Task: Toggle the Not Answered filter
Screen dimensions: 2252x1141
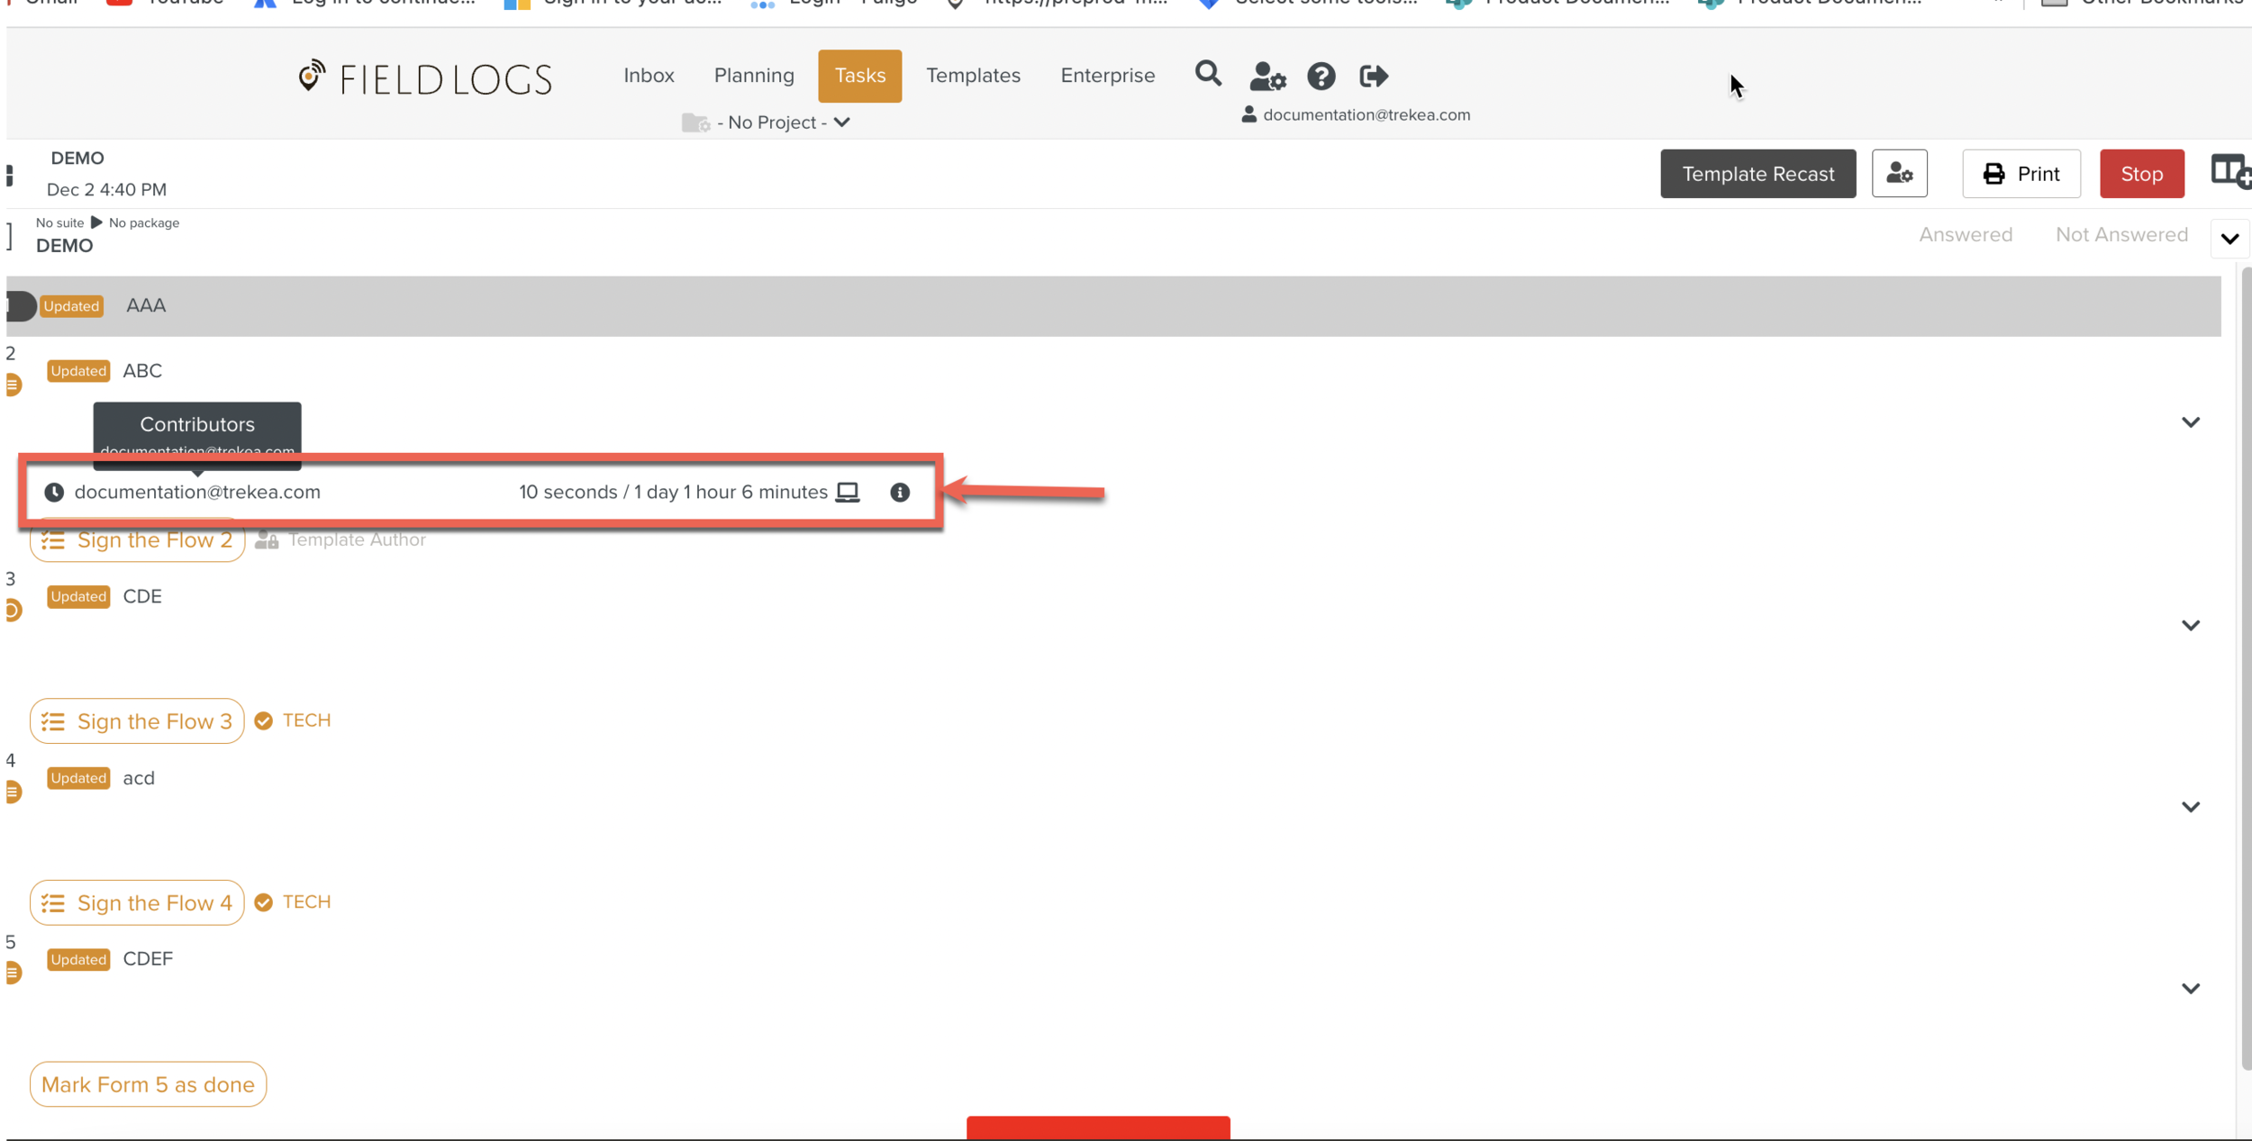Action: click(x=2120, y=235)
